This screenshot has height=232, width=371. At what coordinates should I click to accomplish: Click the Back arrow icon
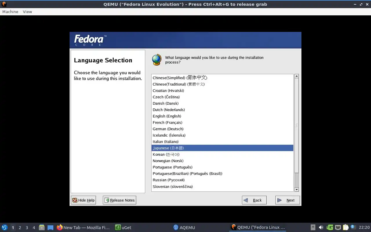[x=246, y=200]
